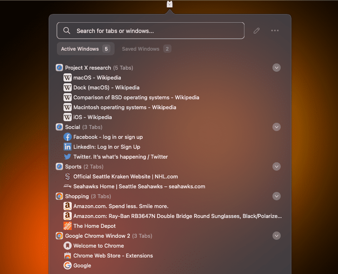This screenshot has height=274, width=338.
Task: Collapse the Shopping window group
Action: [276, 196]
